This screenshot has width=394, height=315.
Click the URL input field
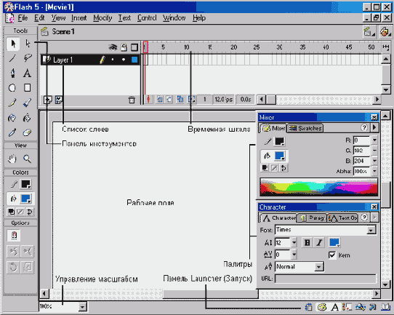point(326,279)
